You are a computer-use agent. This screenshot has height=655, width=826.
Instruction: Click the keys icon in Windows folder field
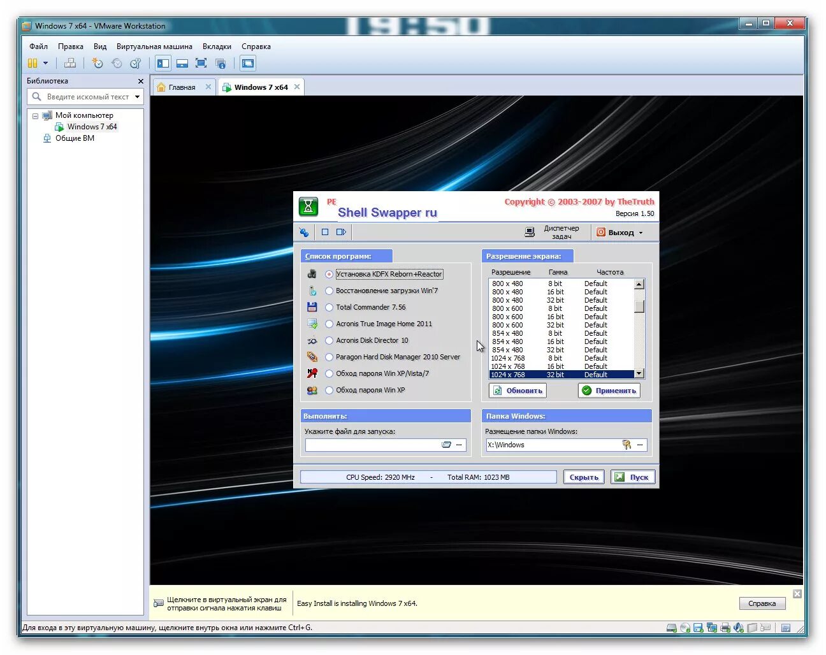(627, 445)
